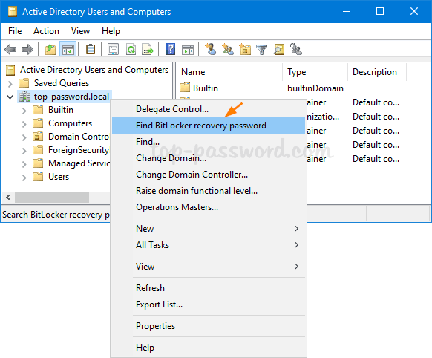Screen dimensions: 432x358
Task: Click the blue Help question mark icon
Action: (x=170, y=50)
